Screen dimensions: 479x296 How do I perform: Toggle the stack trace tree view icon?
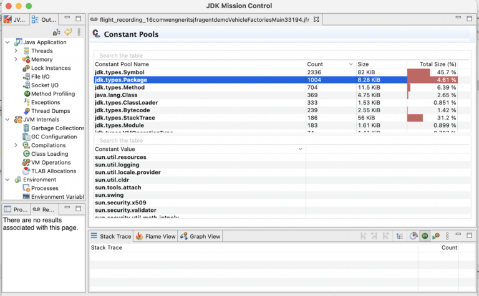tap(400, 236)
